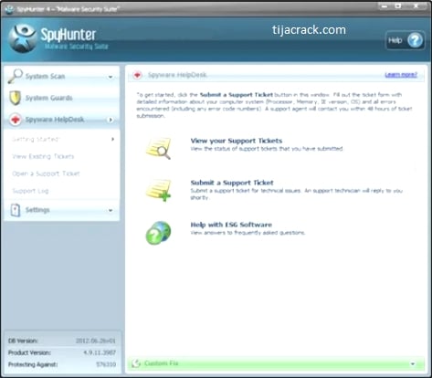432x378 pixels.
Task: Select Spyware HelpDesk in the sidebar
Action: click(62, 120)
